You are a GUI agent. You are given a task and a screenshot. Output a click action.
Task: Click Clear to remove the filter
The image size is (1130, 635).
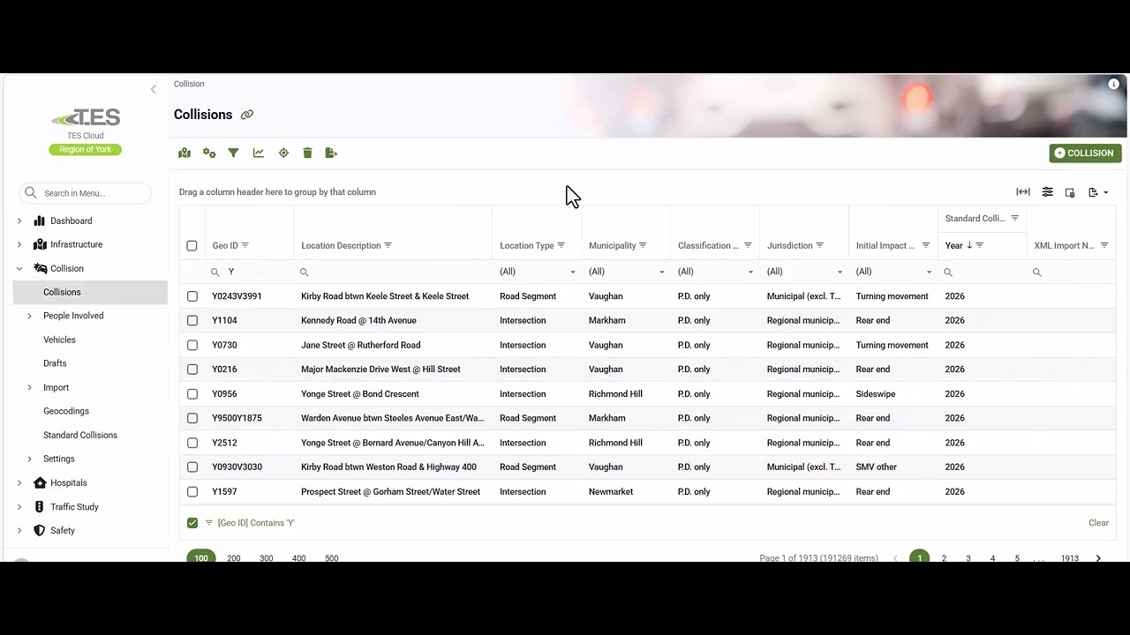[1098, 523]
